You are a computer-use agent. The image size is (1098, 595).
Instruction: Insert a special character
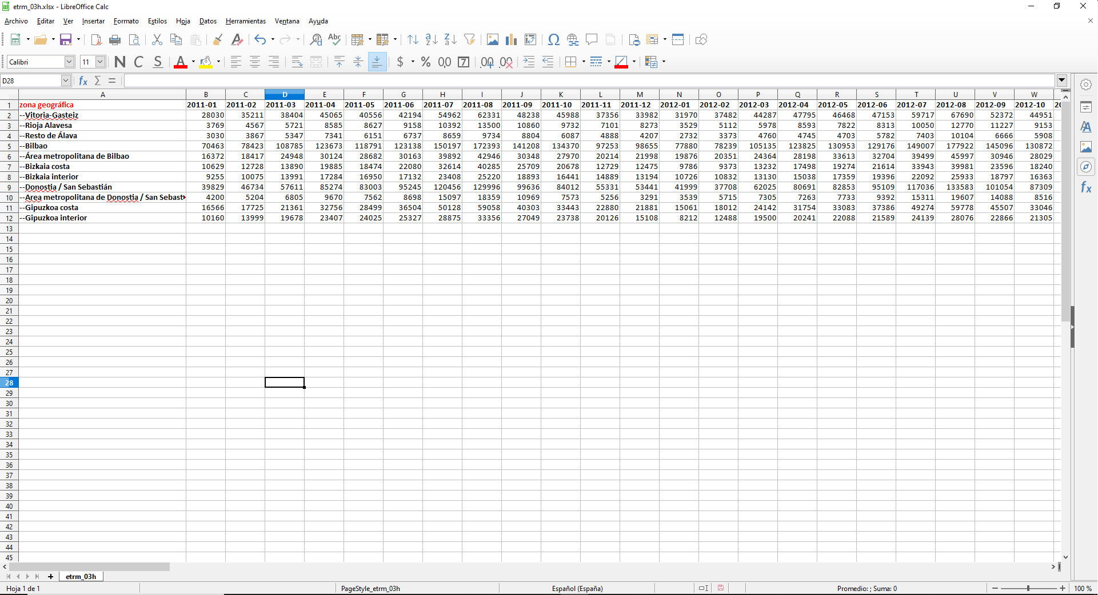[553, 39]
